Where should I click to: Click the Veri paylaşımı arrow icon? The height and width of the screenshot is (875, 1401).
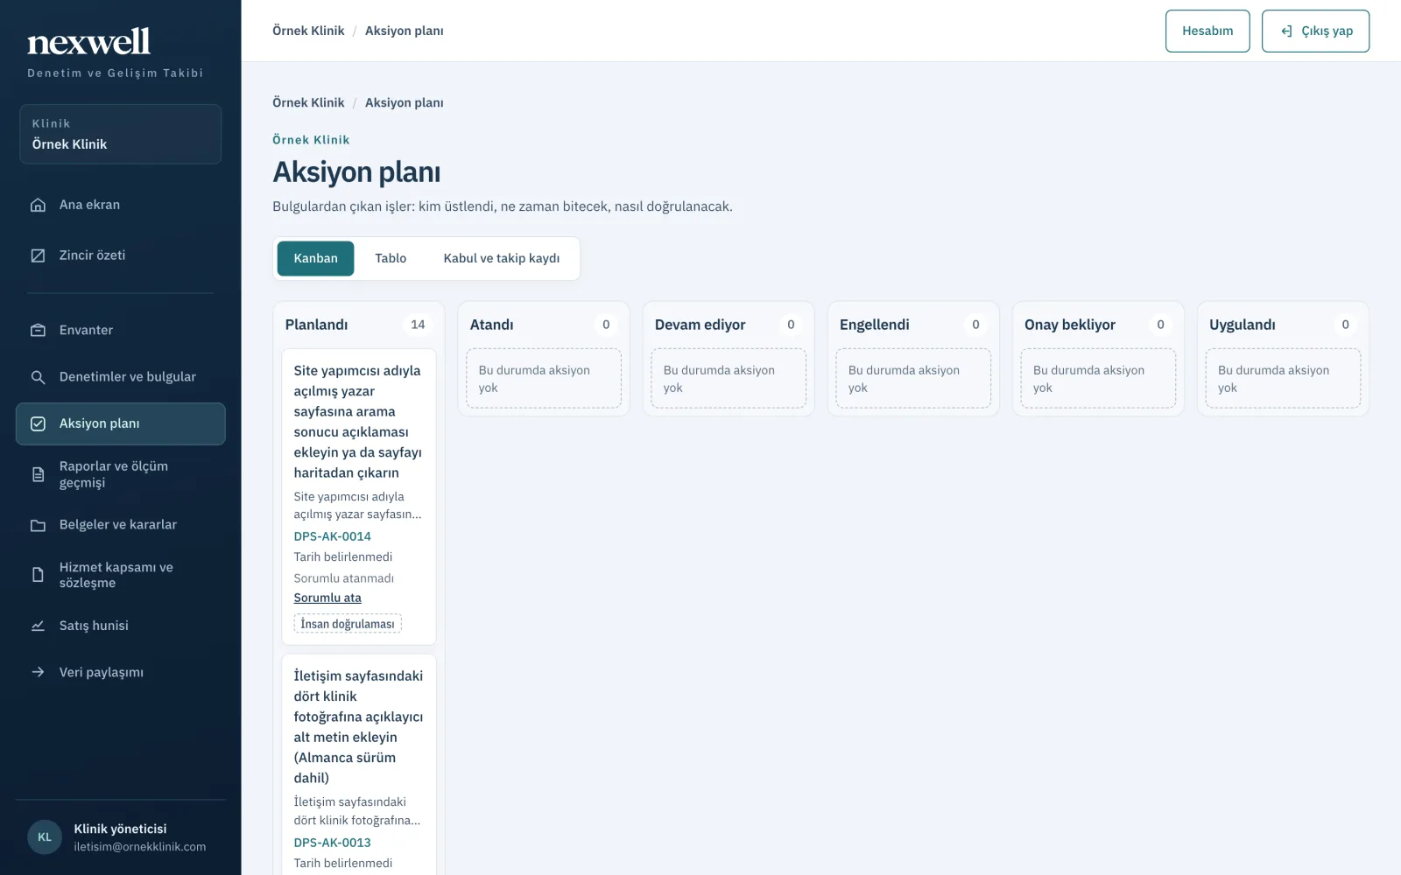click(38, 672)
